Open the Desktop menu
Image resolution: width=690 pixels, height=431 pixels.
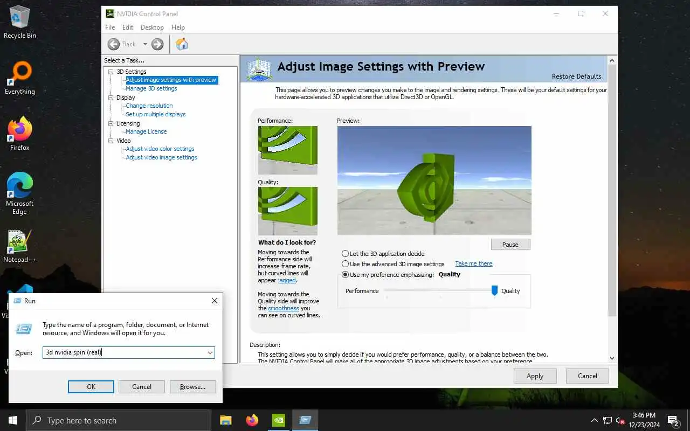pos(152,27)
